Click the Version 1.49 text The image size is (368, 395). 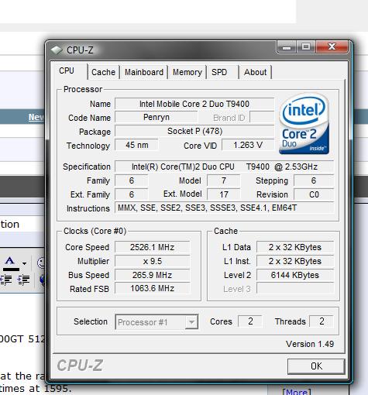310,344
